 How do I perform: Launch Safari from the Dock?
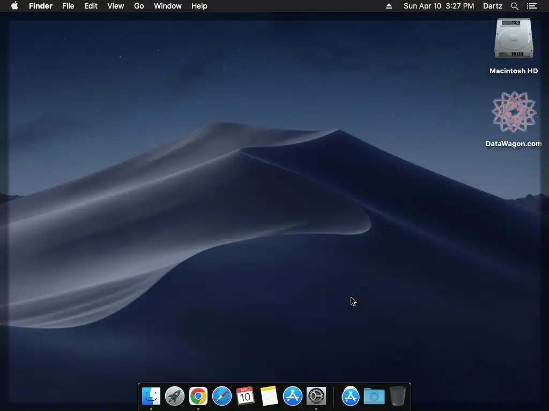[x=222, y=396]
